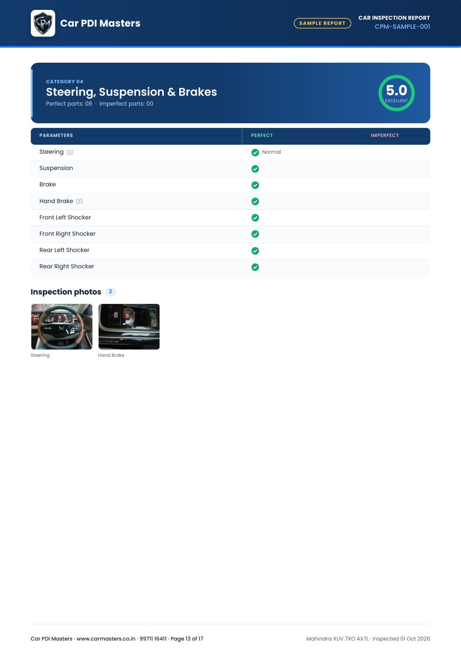This screenshot has height=653, width=461.
Task: Click the Steering, Suspension & Brakes title
Action: coord(132,92)
